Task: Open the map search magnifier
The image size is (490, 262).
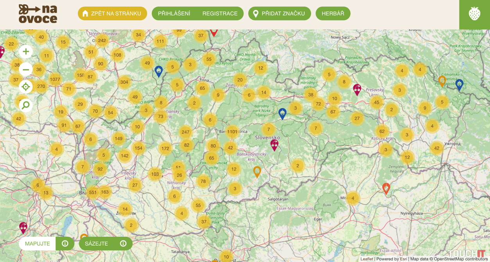Action: [x=26, y=105]
